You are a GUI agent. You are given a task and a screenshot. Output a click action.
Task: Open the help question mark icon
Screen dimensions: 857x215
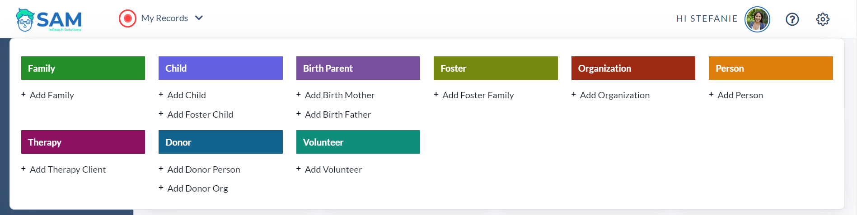pyautogui.click(x=792, y=19)
